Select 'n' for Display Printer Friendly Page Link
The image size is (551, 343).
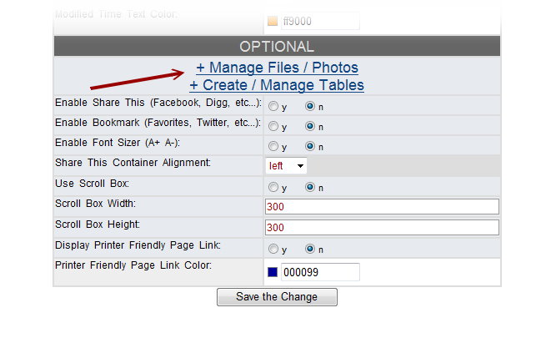point(310,249)
